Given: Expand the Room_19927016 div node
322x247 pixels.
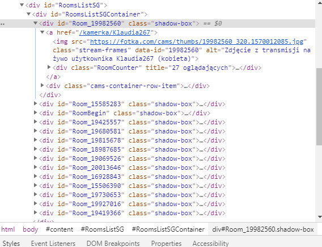Looking at the screenshot, I should click(x=35, y=203).
